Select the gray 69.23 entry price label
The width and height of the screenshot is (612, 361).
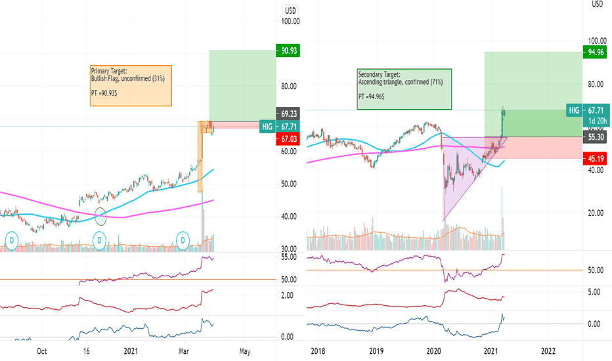point(288,114)
